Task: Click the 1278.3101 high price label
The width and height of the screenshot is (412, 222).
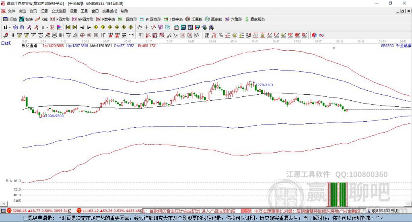Action: click(x=265, y=85)
